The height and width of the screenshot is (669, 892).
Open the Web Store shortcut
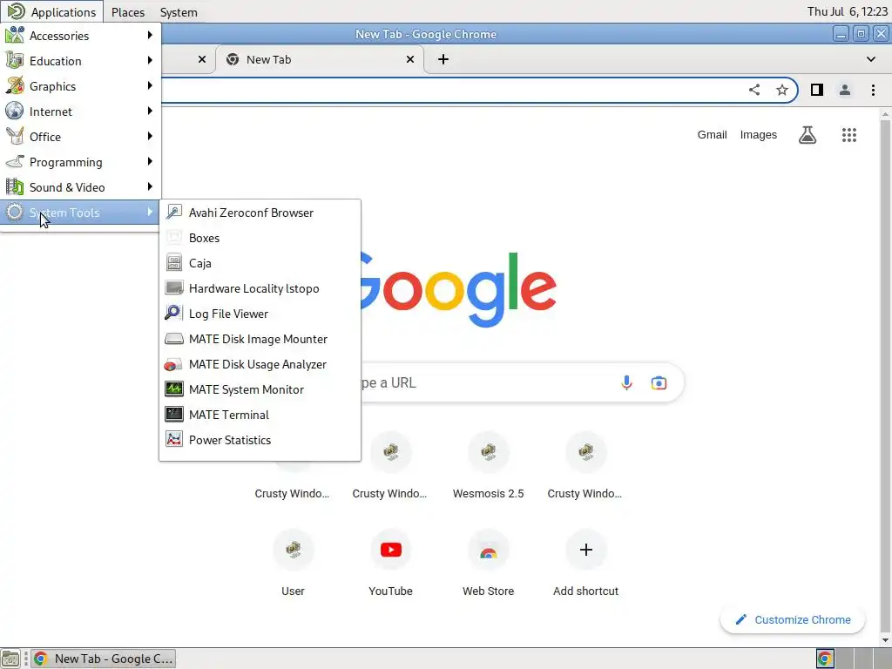[x=488, y=563]
